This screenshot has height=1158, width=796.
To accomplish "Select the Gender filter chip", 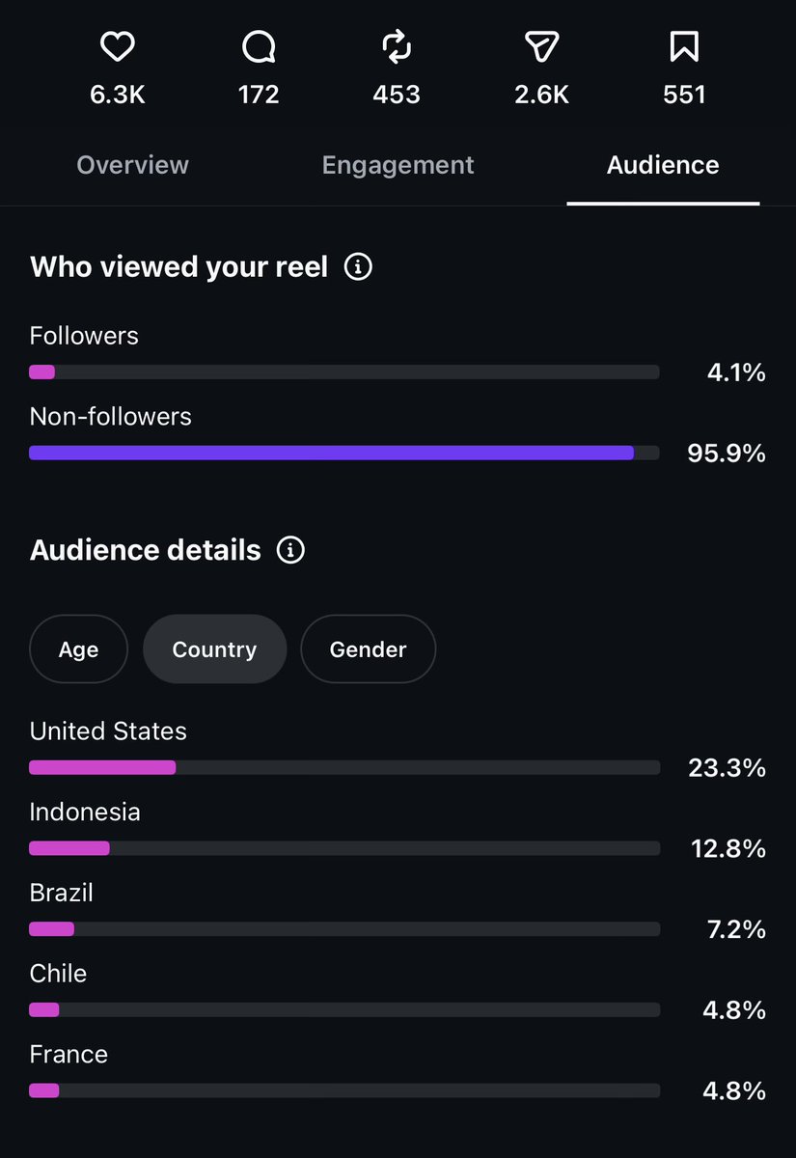I will pos(368,649).
